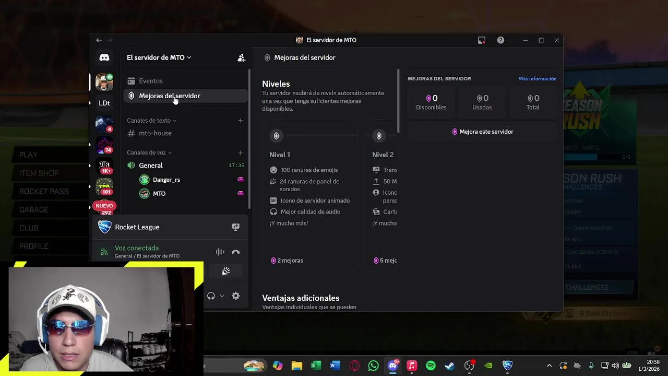This screenshot has height=376, width=668.
Task: Show hidden system tray icons
Action: 549,366
